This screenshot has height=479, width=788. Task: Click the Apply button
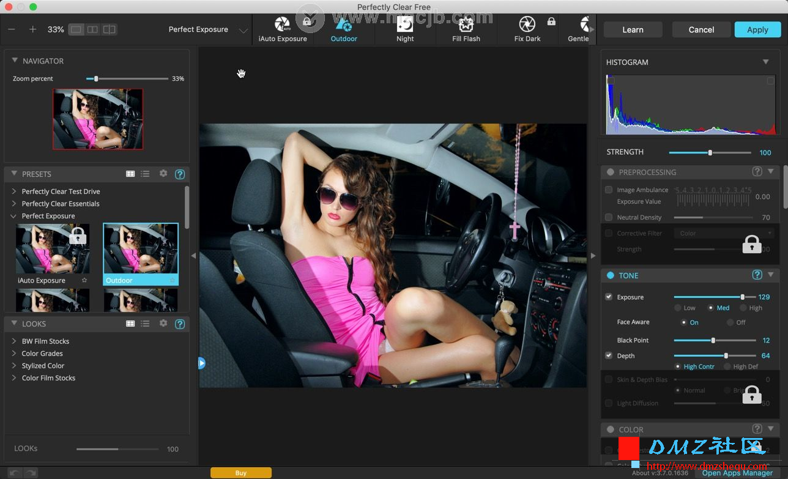(x=757, y=29)
